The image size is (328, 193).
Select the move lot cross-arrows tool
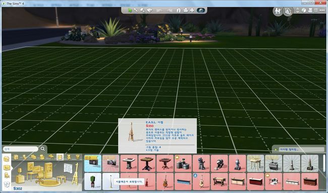tap(192, 10)
